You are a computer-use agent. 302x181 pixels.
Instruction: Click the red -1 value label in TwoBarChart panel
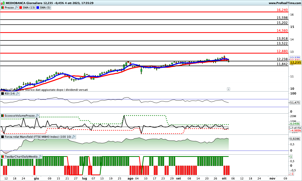pyautogui.click(x=292, y=174)
